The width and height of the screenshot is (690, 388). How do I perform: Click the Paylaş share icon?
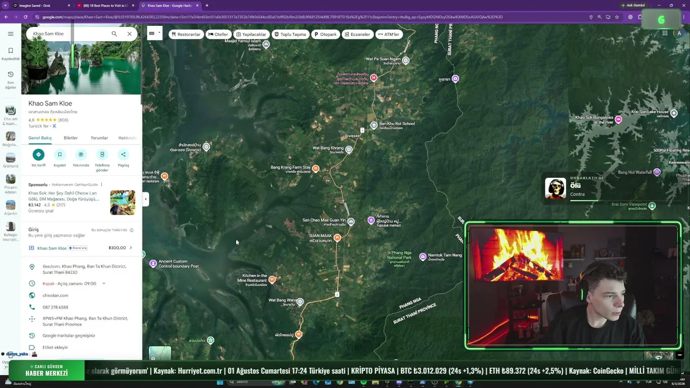[123, 155]
